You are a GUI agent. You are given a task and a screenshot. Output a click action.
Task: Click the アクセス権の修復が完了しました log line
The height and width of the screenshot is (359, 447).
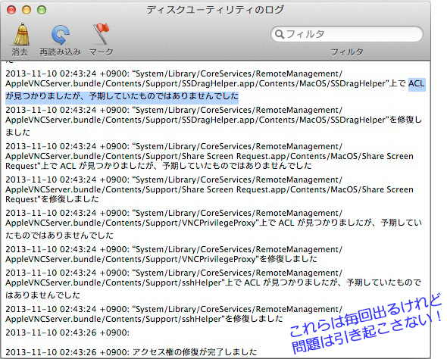point(131,352)
